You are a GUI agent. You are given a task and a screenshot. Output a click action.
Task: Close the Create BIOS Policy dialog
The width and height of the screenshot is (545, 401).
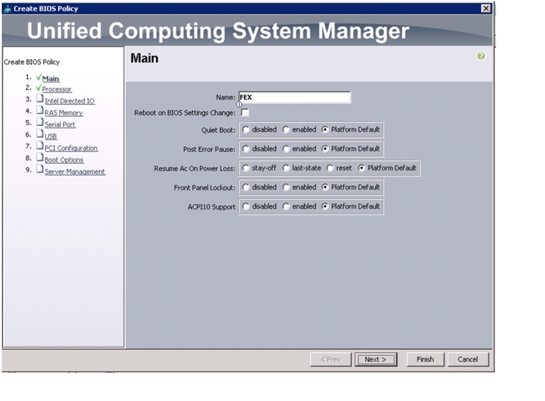[486, 8]
